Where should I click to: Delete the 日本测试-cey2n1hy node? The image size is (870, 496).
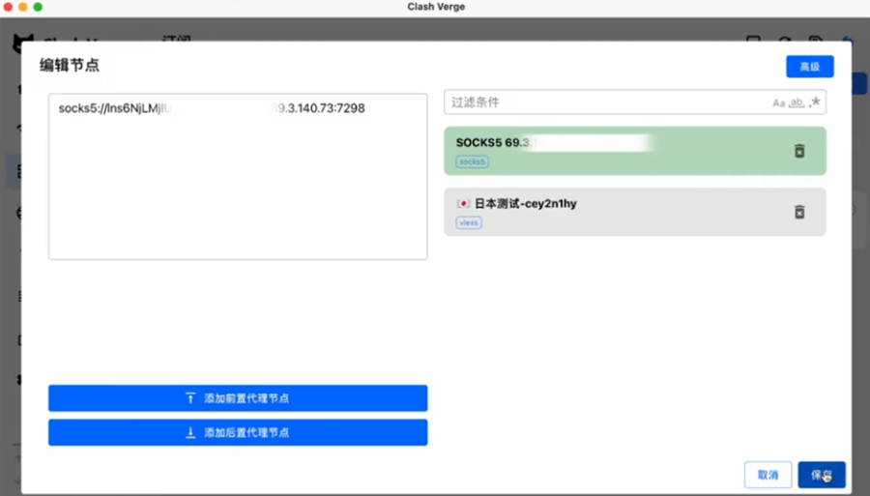(x=799, y=212)
